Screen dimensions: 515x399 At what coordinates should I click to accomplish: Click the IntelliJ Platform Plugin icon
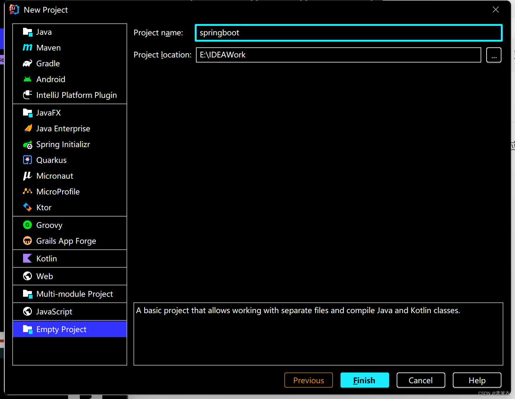click(x=27, y=95)
